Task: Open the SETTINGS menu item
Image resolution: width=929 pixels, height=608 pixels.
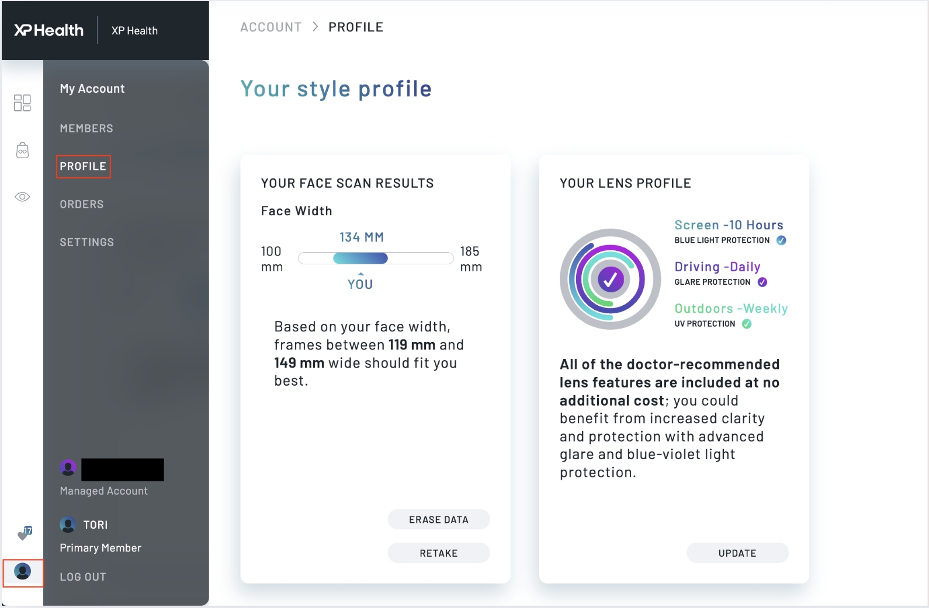Action: (x=86, y=242)
